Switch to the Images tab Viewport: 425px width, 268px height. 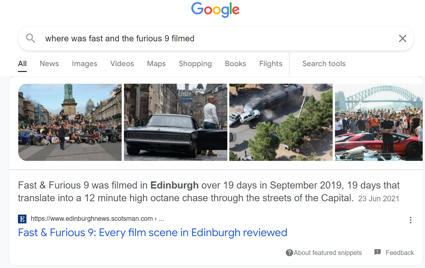84,63
